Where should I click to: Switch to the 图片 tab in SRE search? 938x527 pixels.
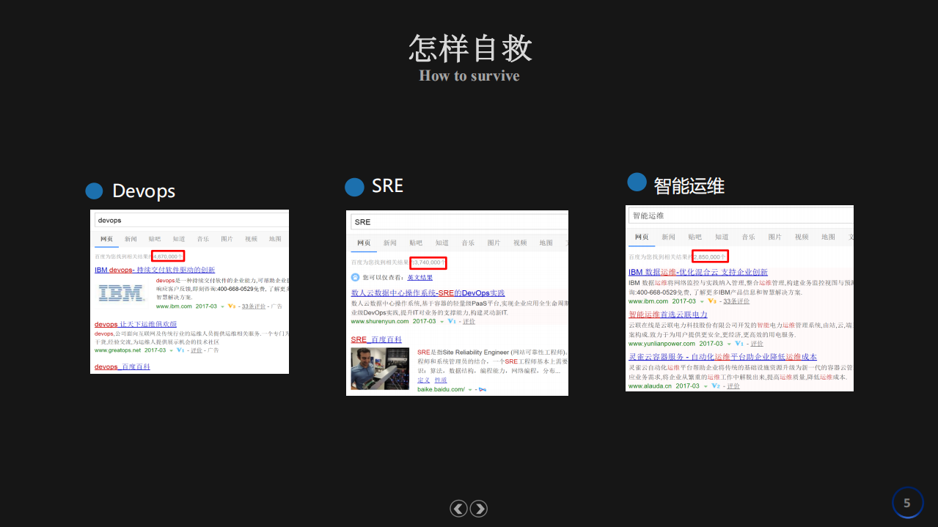(494, 243)
